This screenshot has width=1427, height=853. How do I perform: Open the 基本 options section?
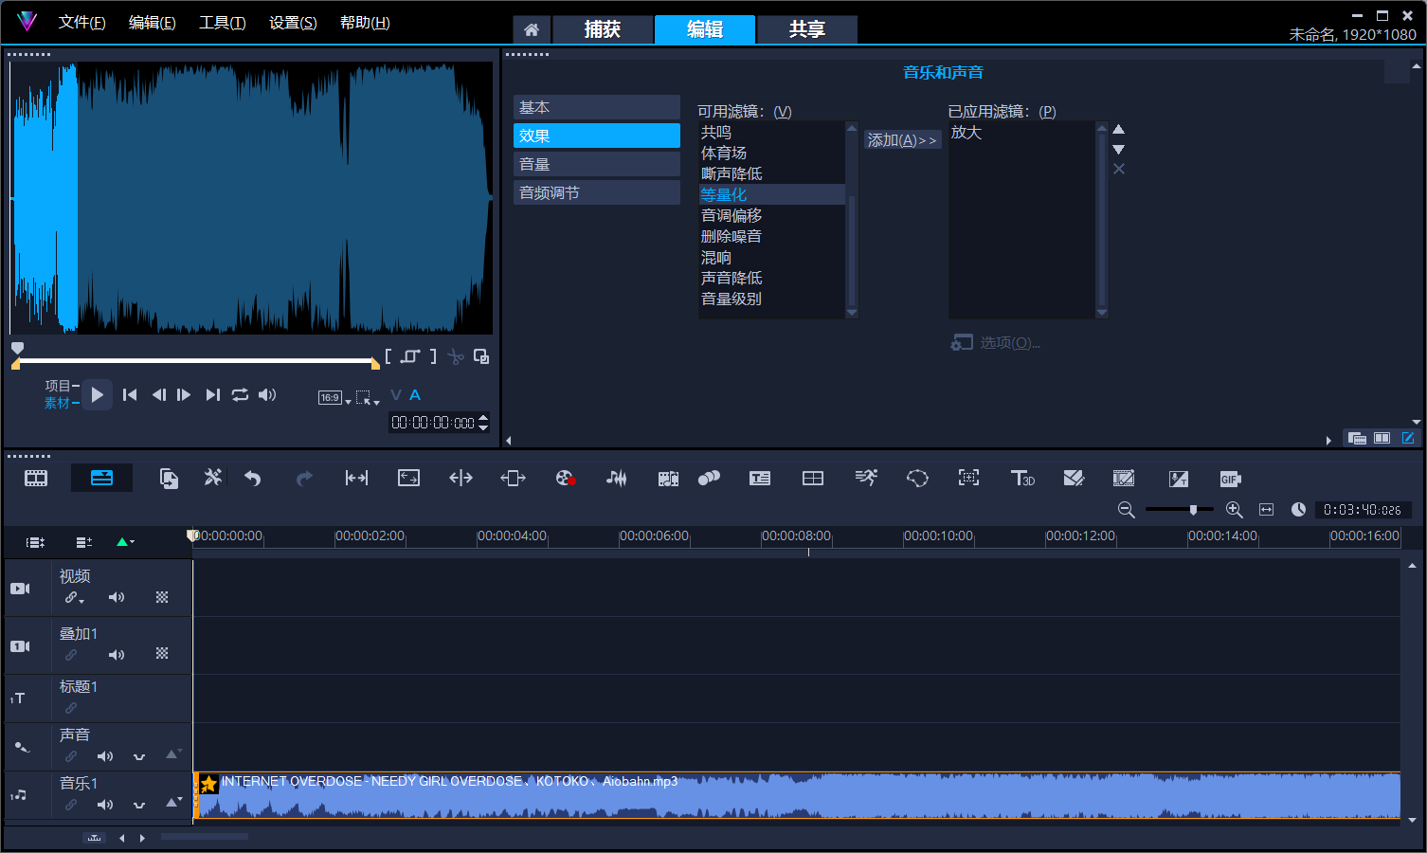tap(597, 107)
